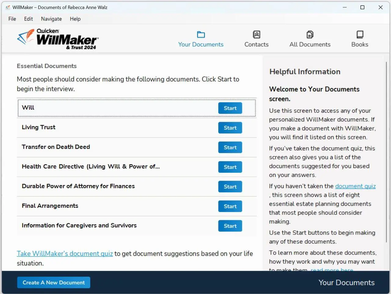Start the Final Arrangements document
Viewport: 391px width, 294px height.
coord(230,206)
